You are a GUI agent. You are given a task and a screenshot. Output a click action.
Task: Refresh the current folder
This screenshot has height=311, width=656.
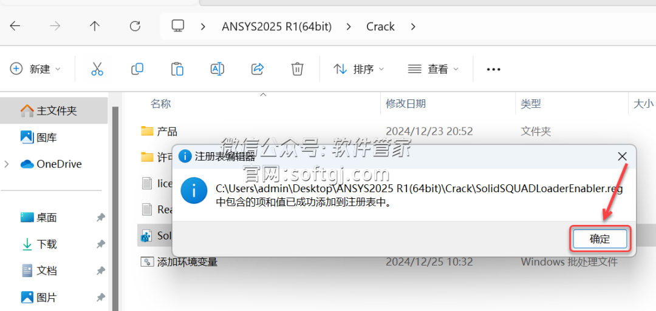click(x=135, y=26)
